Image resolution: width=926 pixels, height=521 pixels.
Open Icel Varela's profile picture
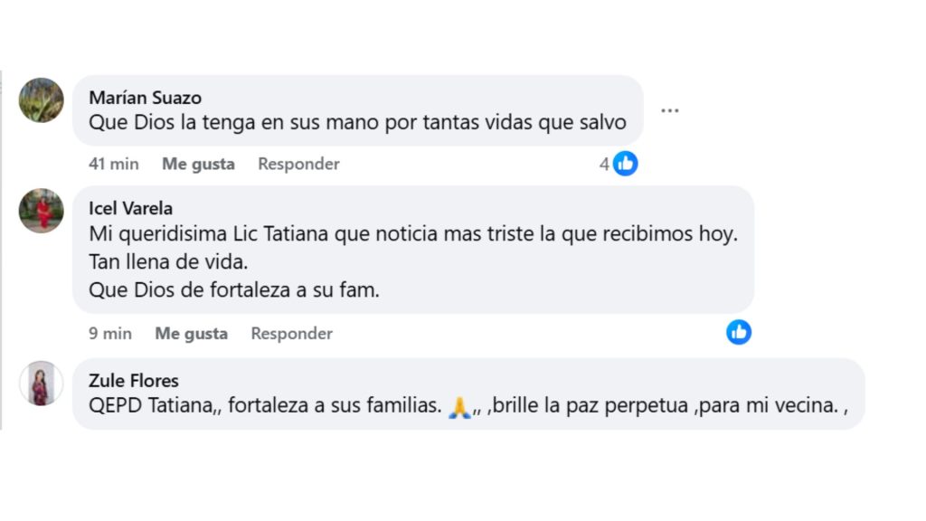click(x=41, y=211)
